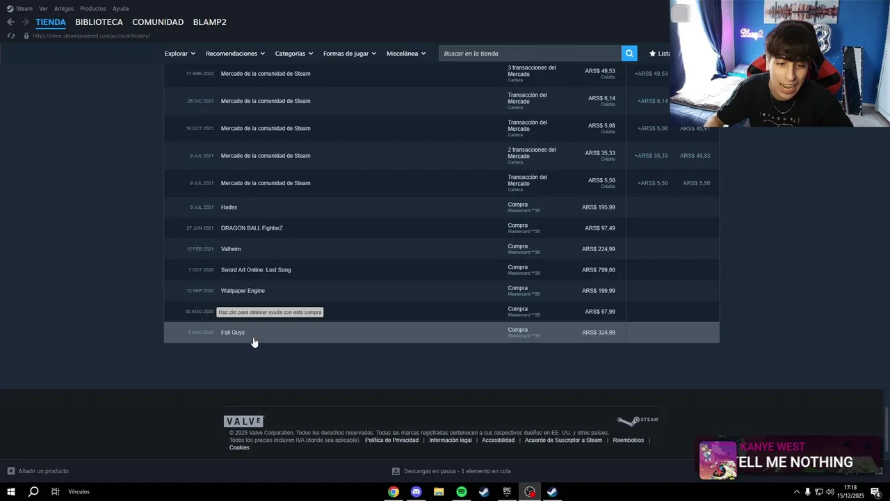Click the Steam logo menu
Screen dimensions: 890x501
[19, 8]
